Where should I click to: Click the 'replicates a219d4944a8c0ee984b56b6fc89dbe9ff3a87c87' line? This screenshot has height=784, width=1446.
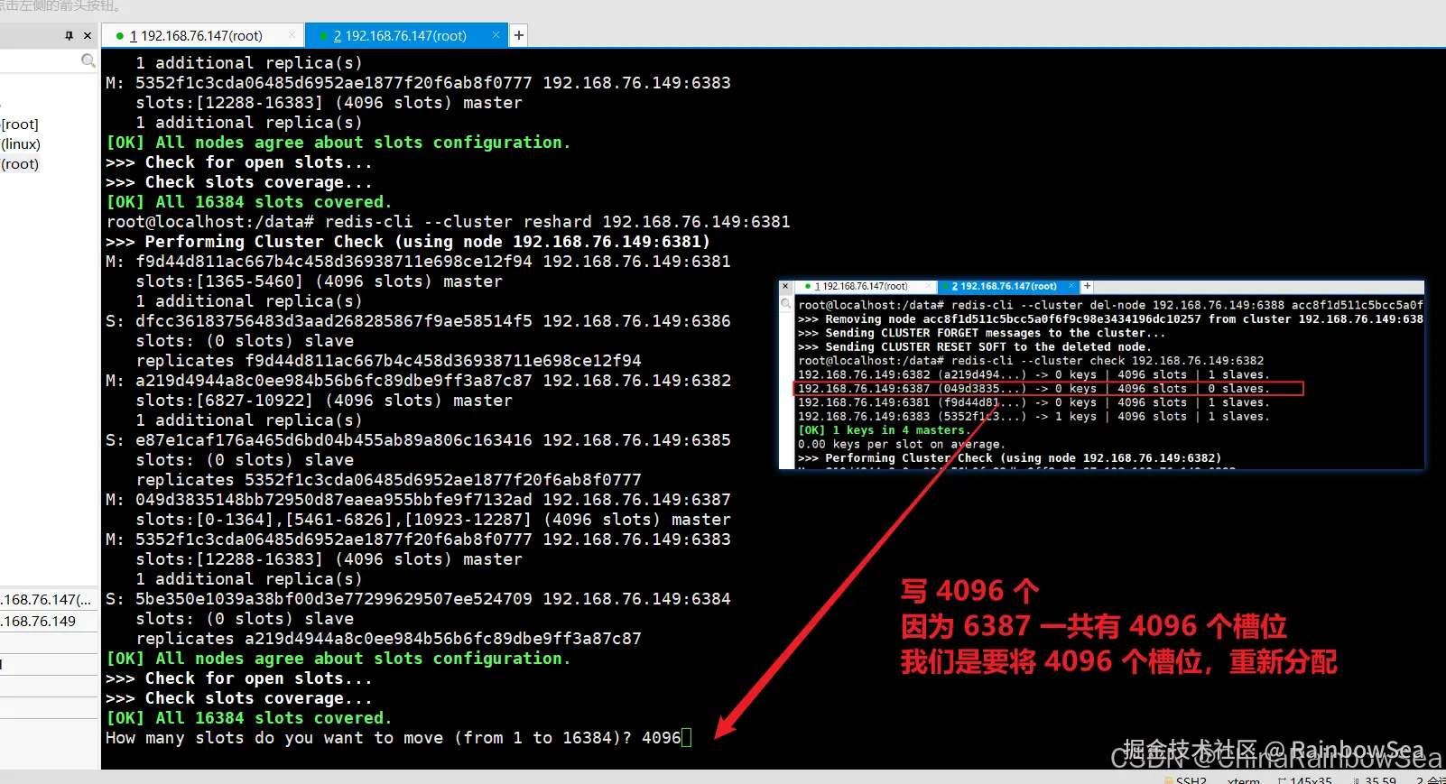tap(388, 639)
